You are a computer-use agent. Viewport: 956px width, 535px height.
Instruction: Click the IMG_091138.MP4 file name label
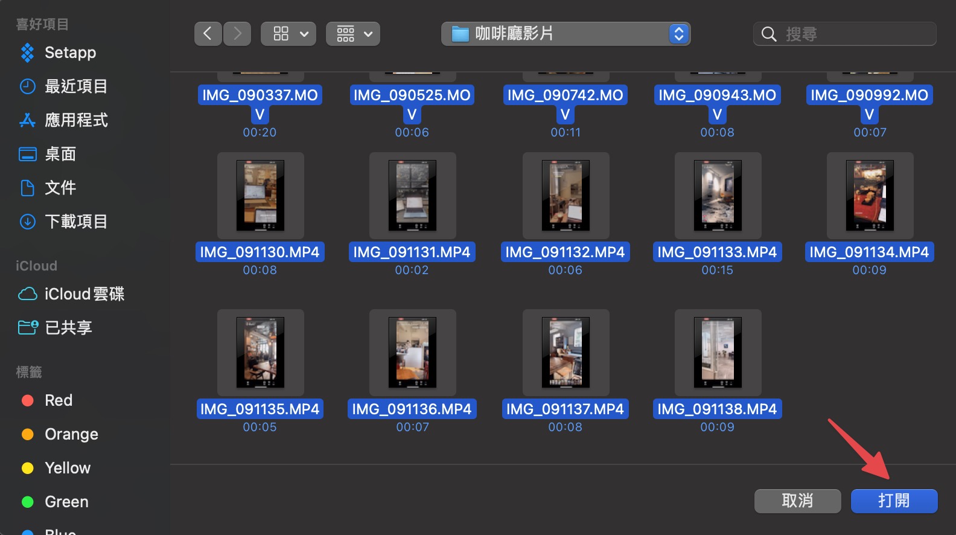pos(718,409)
